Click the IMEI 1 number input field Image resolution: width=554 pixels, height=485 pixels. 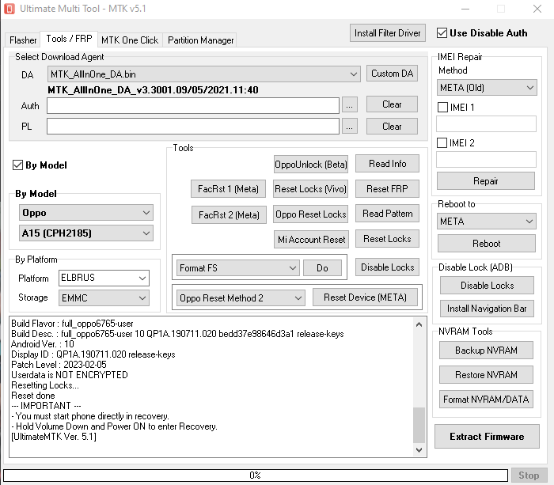pyautogui.click(x=486, y=124)
